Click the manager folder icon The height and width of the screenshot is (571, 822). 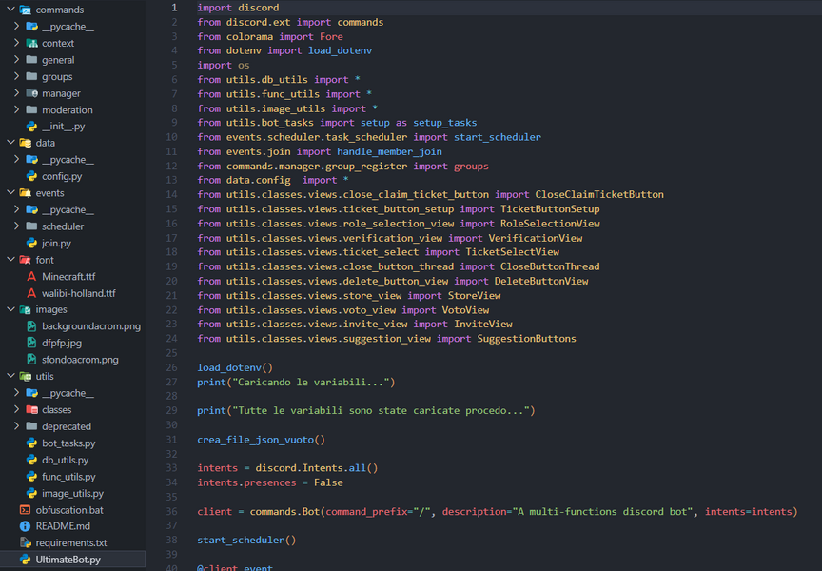(31, 93)
